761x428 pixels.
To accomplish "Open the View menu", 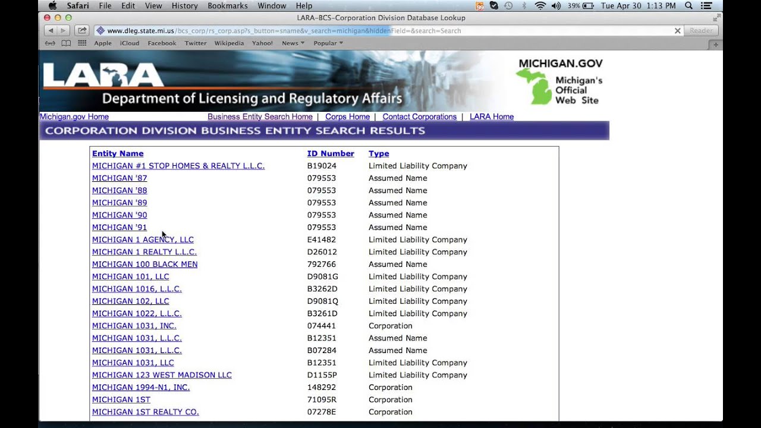I will pos(153,6).
